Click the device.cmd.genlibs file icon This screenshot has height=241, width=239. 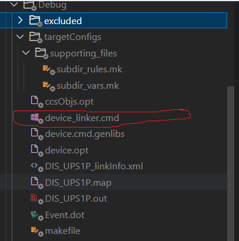(x=36, y=134)
